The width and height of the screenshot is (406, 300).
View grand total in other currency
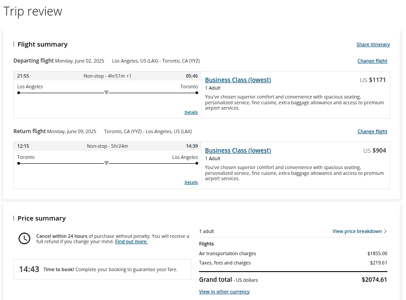click(x=224, y=292)
